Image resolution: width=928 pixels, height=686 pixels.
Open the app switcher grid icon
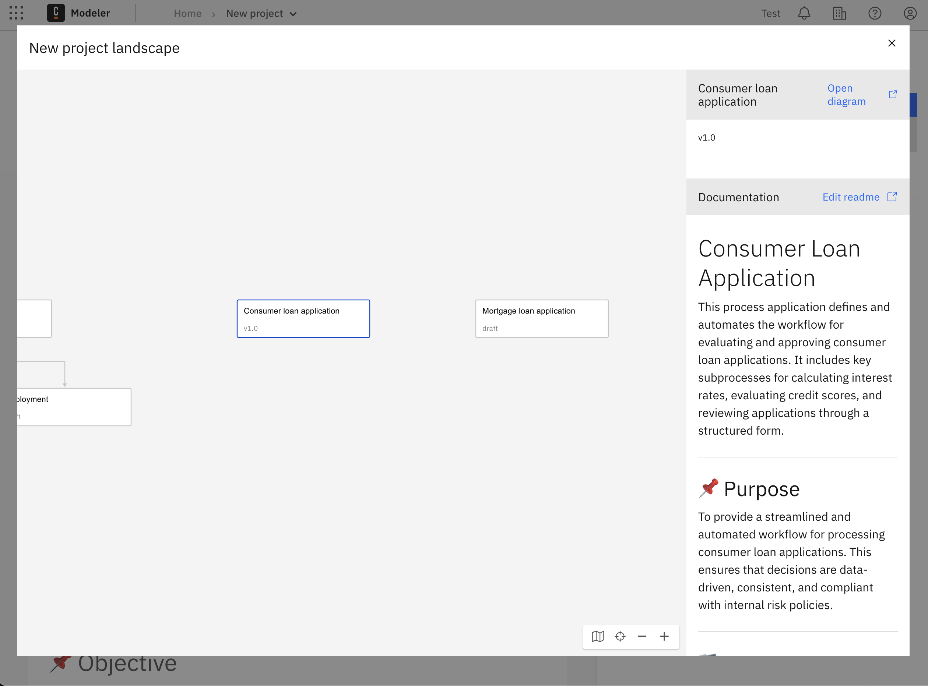(x=16, y=13)
